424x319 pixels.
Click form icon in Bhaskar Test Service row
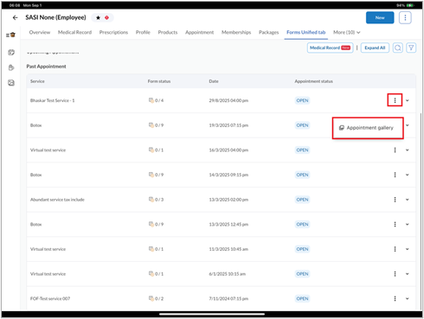[x=151, y=100]
